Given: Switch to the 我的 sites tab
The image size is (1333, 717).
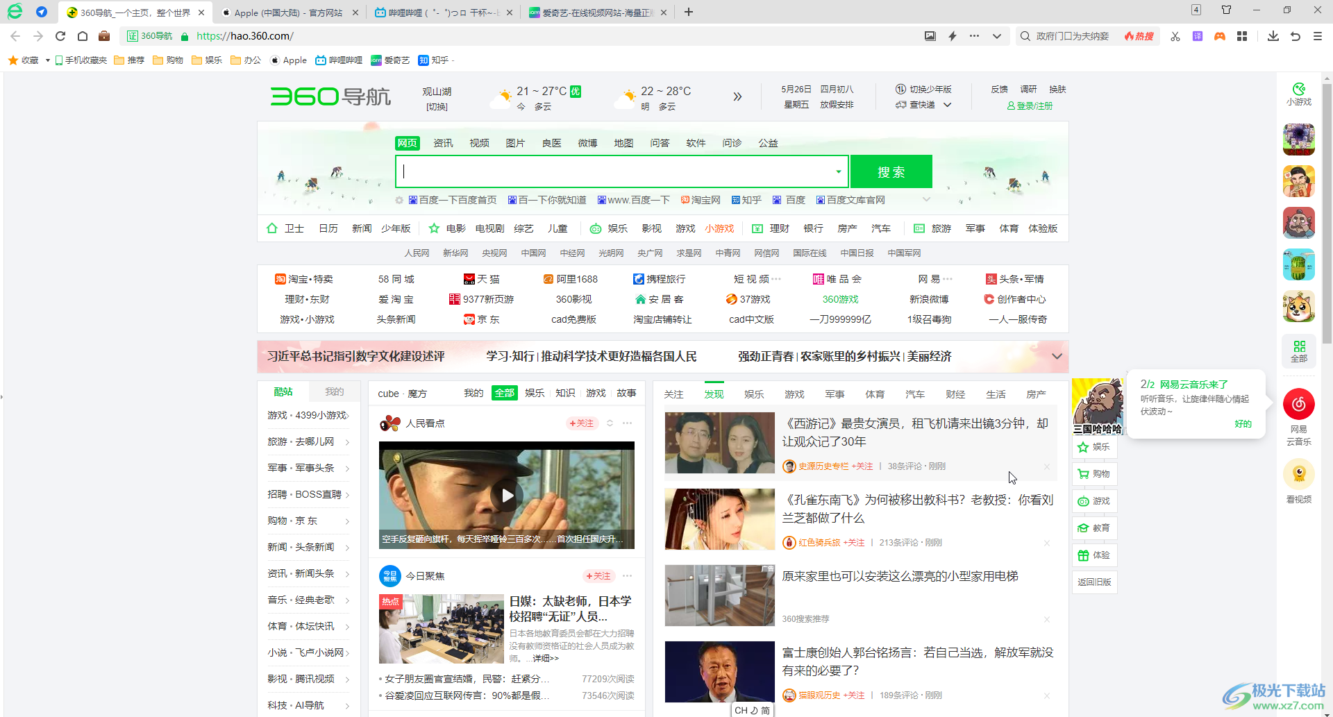Looking at the screenshot, I should 335,391.
